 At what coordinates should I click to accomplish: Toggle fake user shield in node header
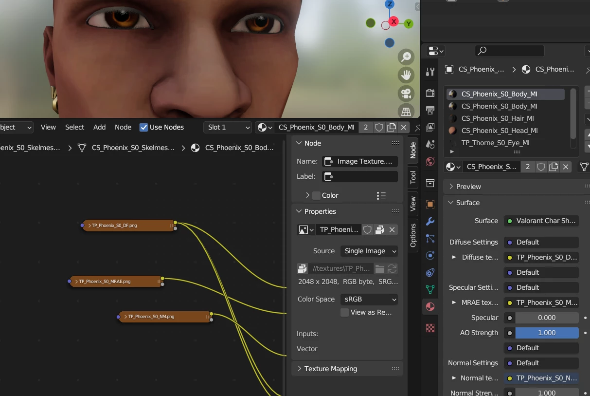point(379,127)
